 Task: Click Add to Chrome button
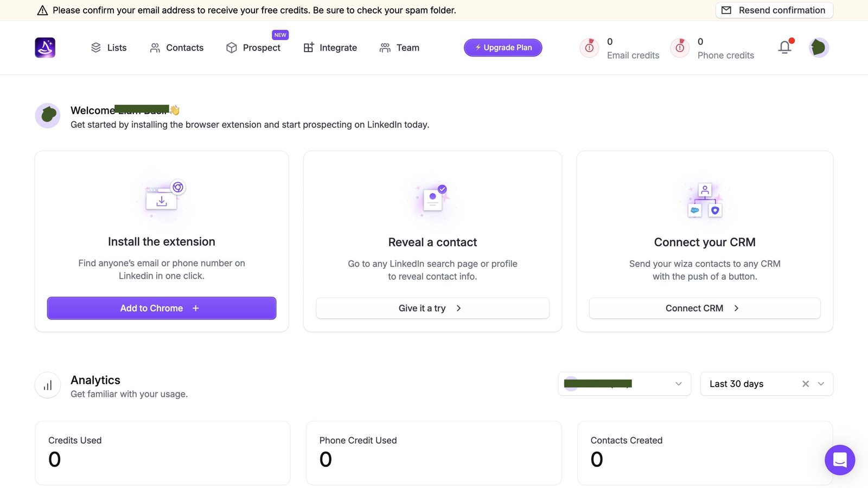(x=162, y=308)
